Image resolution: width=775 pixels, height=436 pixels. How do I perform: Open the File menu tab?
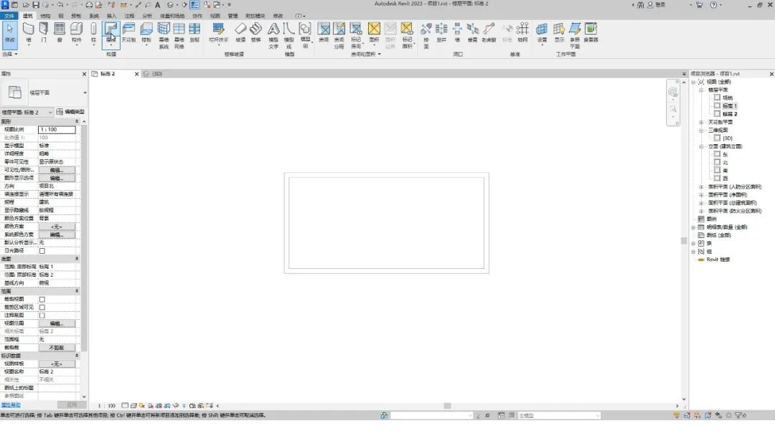pos(9,16)
